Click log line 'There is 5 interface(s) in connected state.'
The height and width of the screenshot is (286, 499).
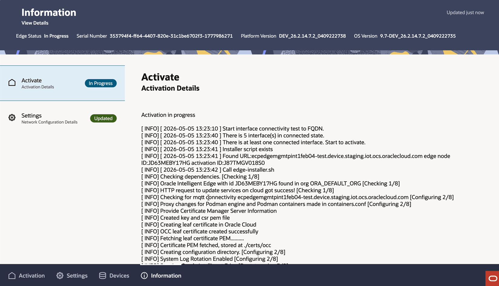point(233,136)
